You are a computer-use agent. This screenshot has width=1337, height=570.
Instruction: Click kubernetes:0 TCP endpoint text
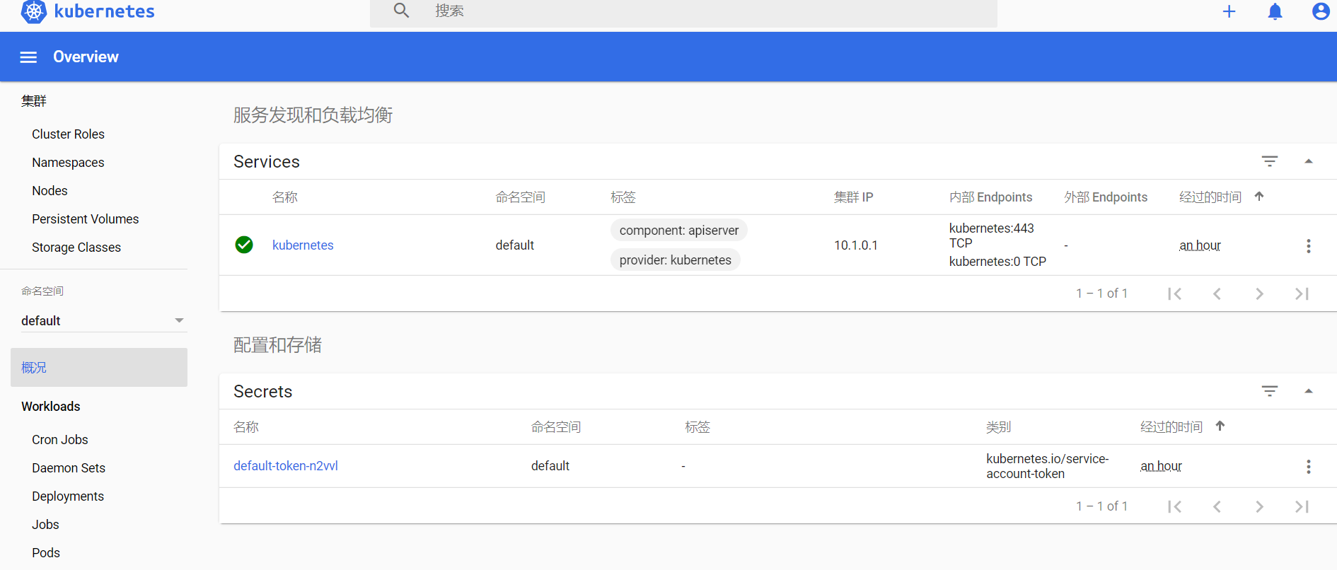click(997, 262)
